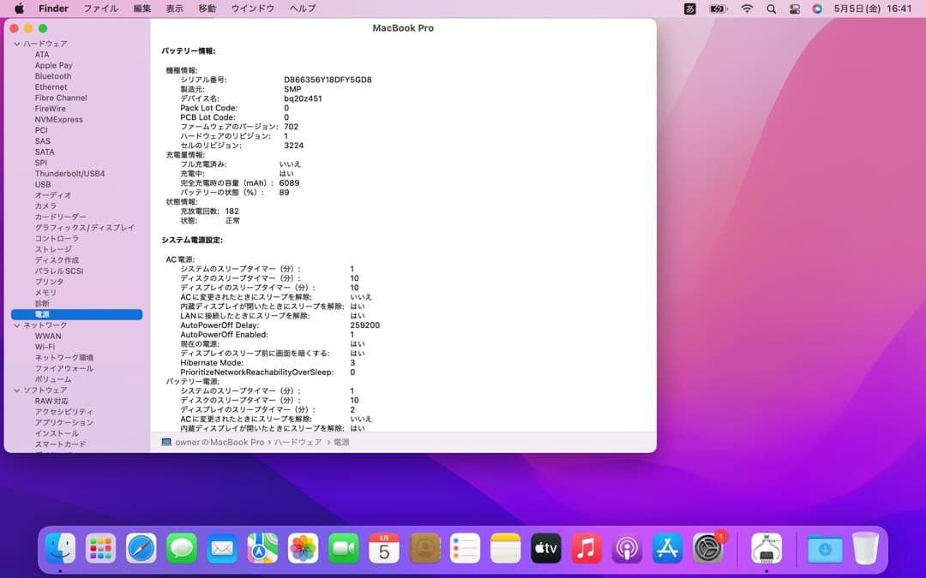This screenshot has height=578, width=926.
Task: Select ファイアウォール in the sidebar
Action: 63,368
